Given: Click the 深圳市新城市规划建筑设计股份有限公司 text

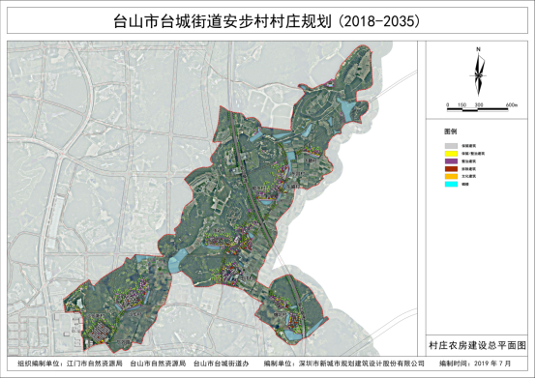Looking at the screenshot, I should point(361,363).
